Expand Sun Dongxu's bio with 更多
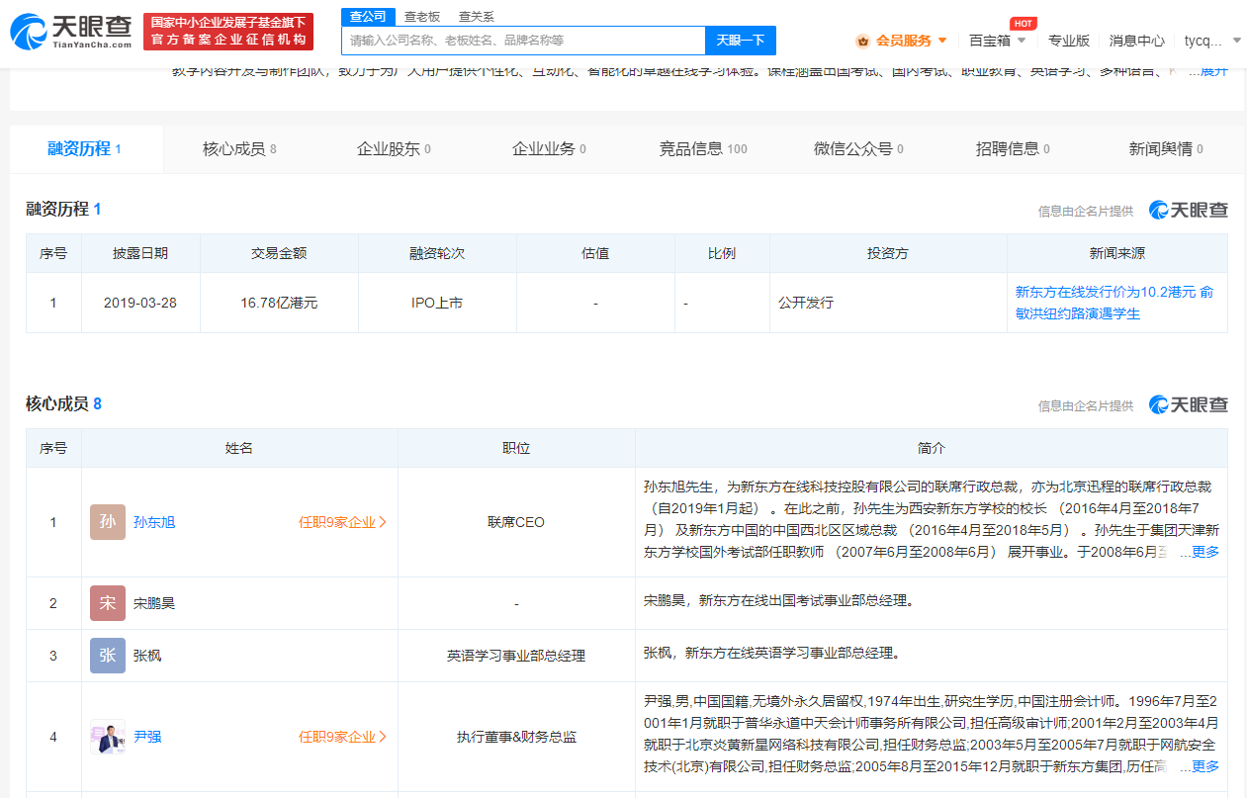Screen dimensions: 1247x798 pyautogui.click(x=1204, y=552)
